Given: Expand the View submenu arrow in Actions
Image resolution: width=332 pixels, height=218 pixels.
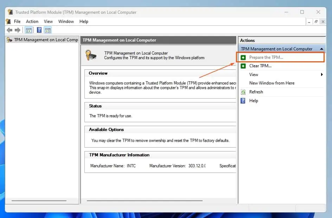Looking at the screenshot, I should [321, 75].
